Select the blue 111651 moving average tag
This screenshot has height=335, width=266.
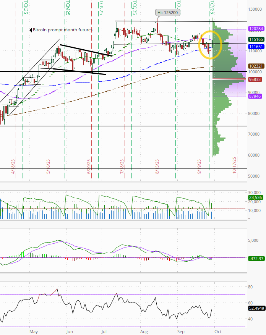pos(256,47)
